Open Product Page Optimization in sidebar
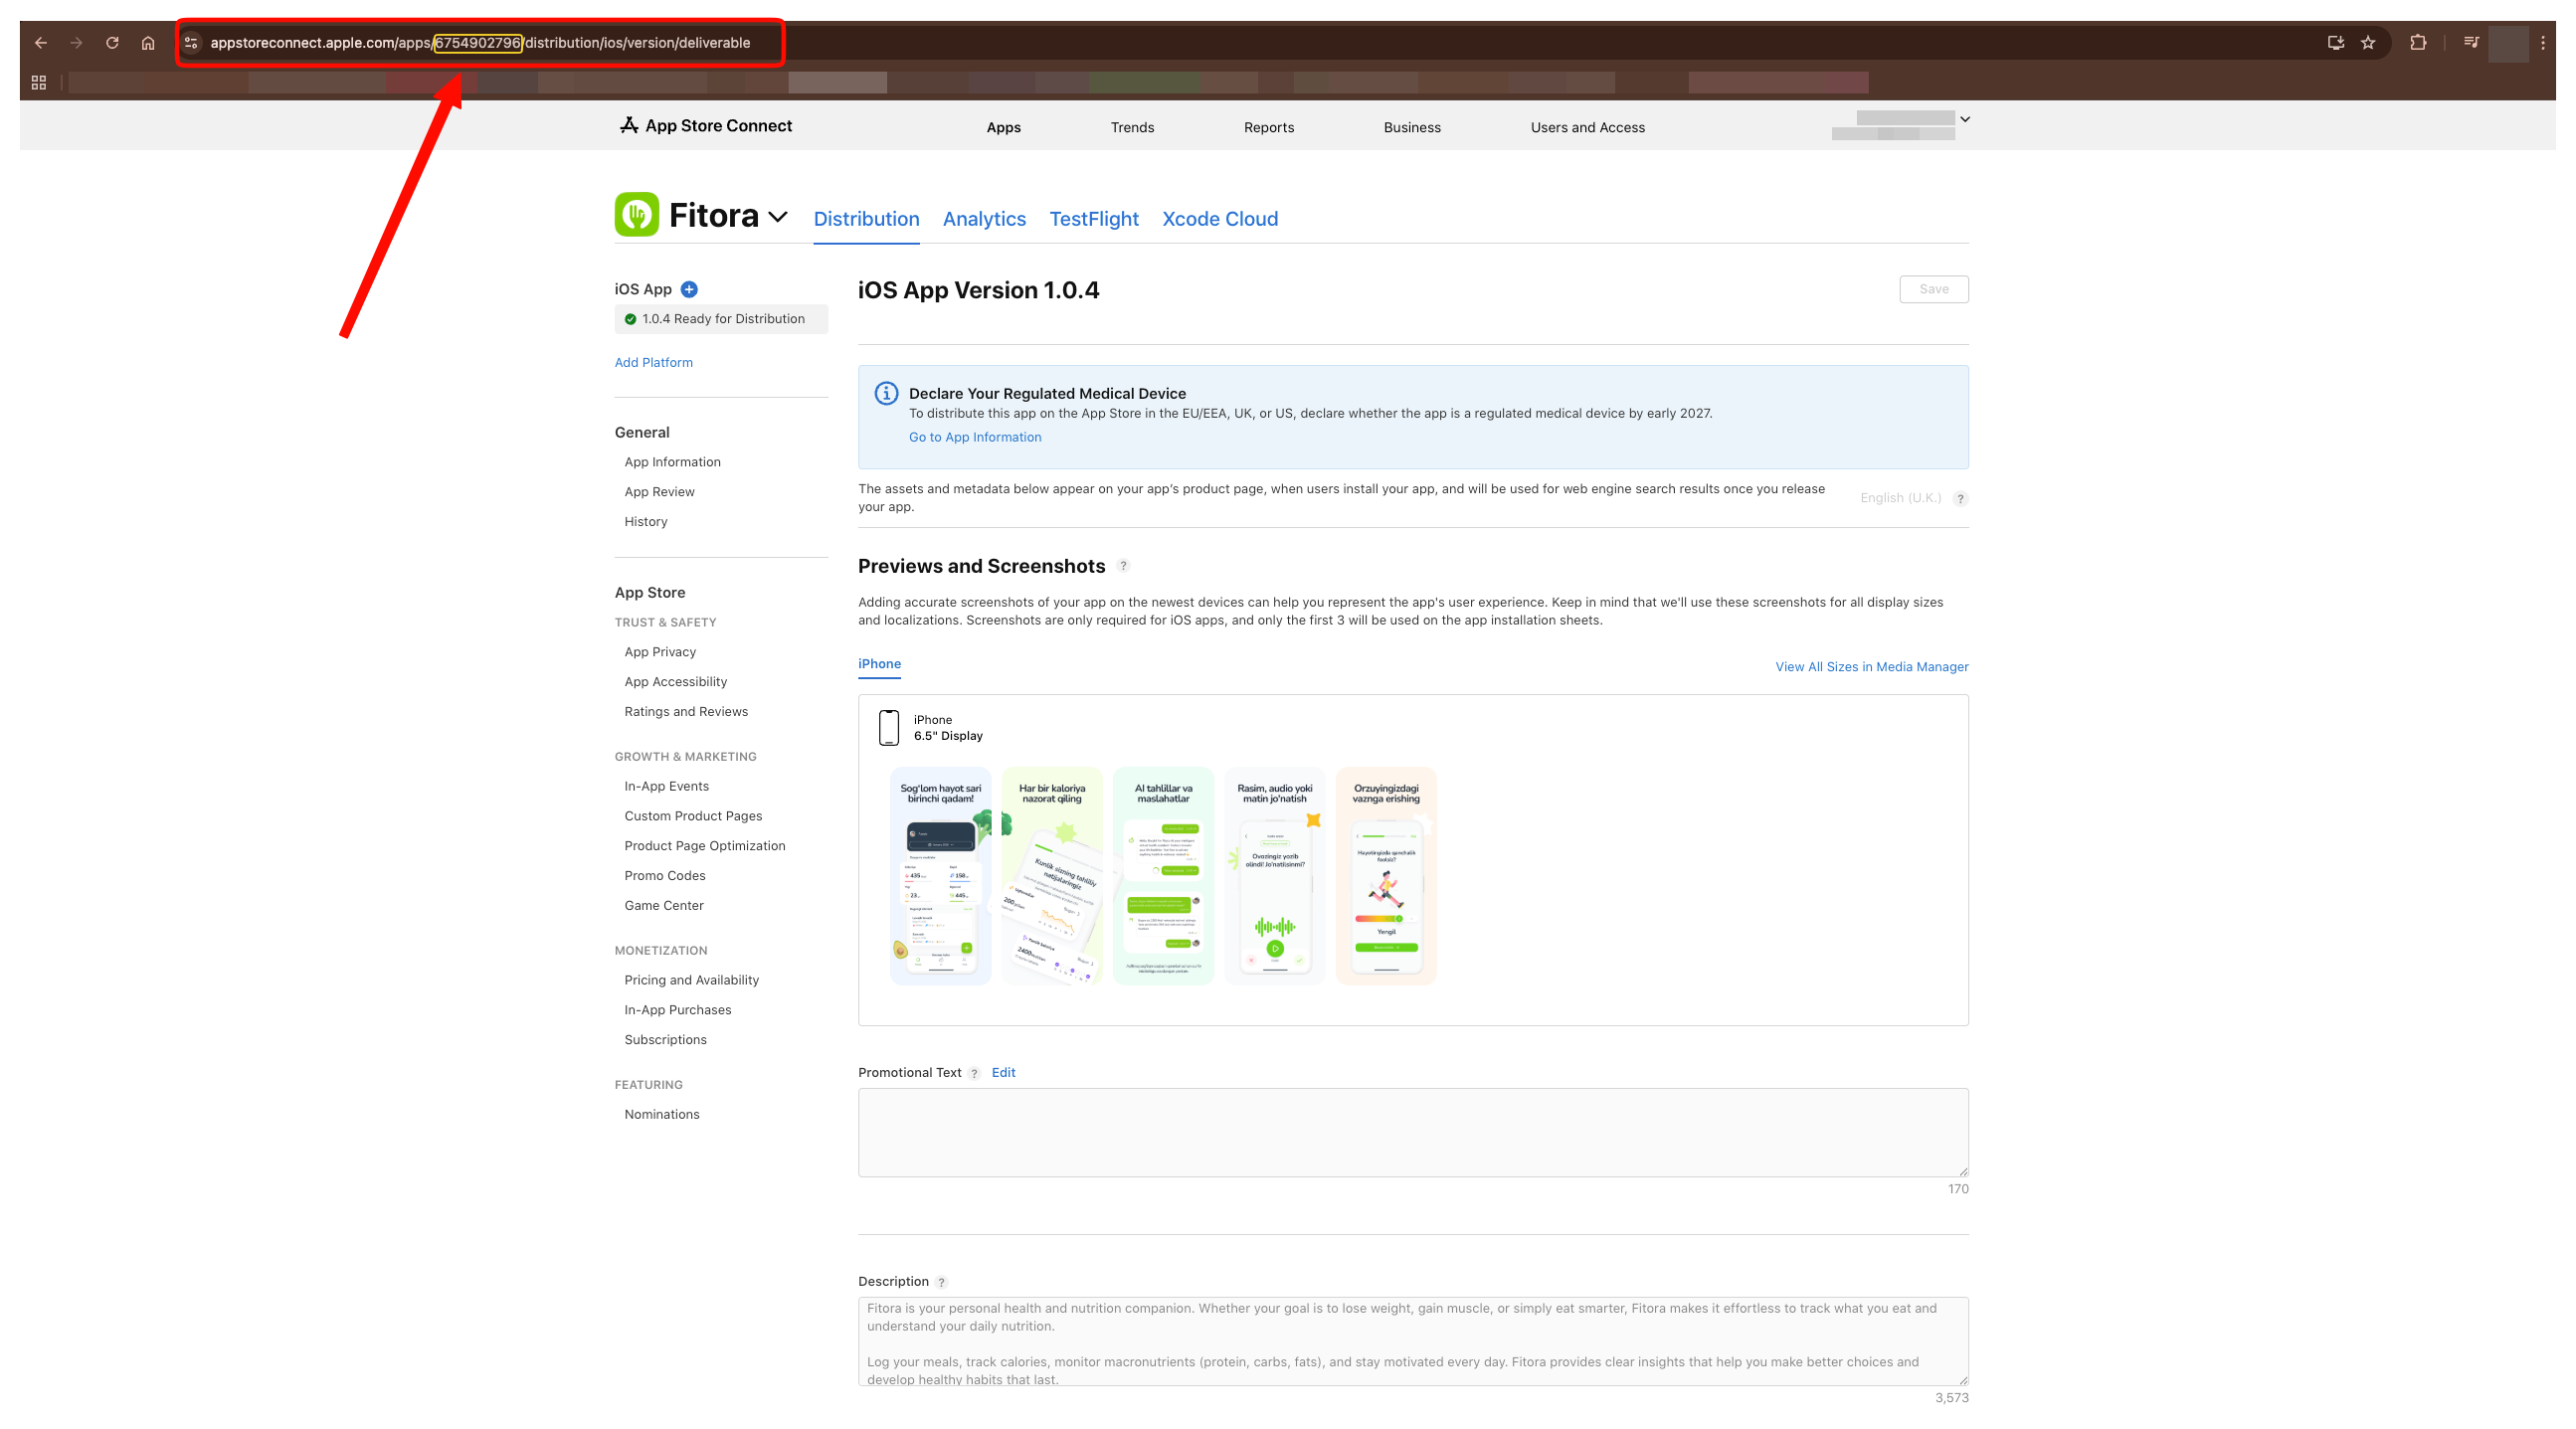The width and height of the screenshot is (2576, 1429). click(705, 847)
